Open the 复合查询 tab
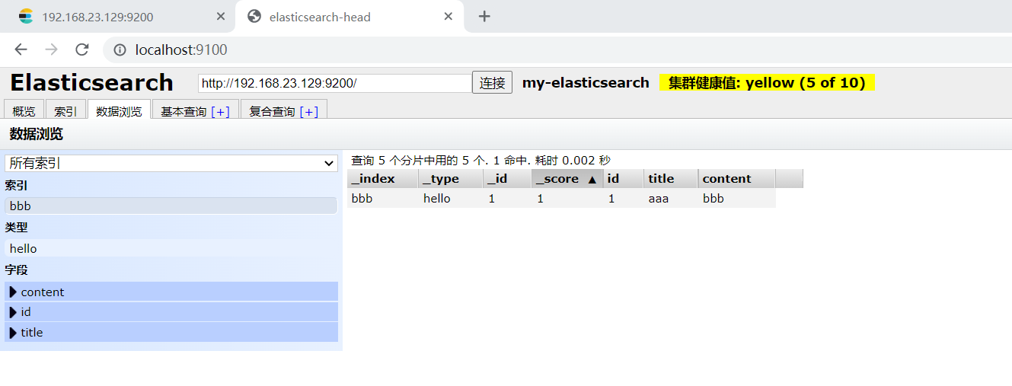 (272, 111)
